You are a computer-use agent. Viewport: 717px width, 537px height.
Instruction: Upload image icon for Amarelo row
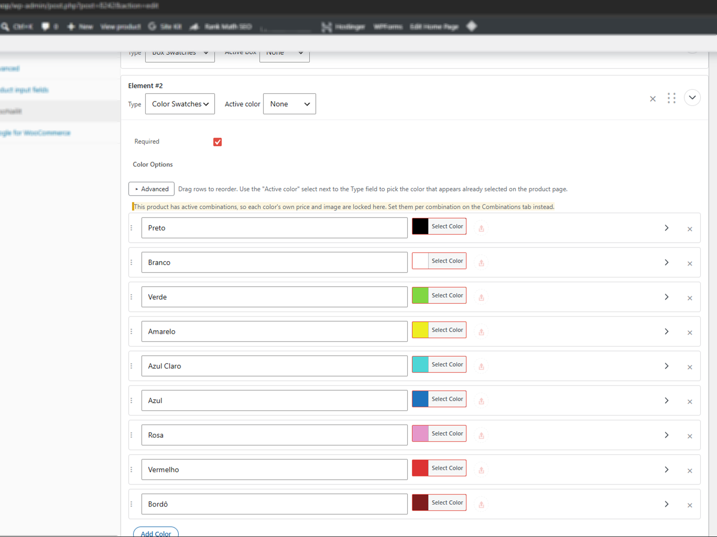[481, 332]
